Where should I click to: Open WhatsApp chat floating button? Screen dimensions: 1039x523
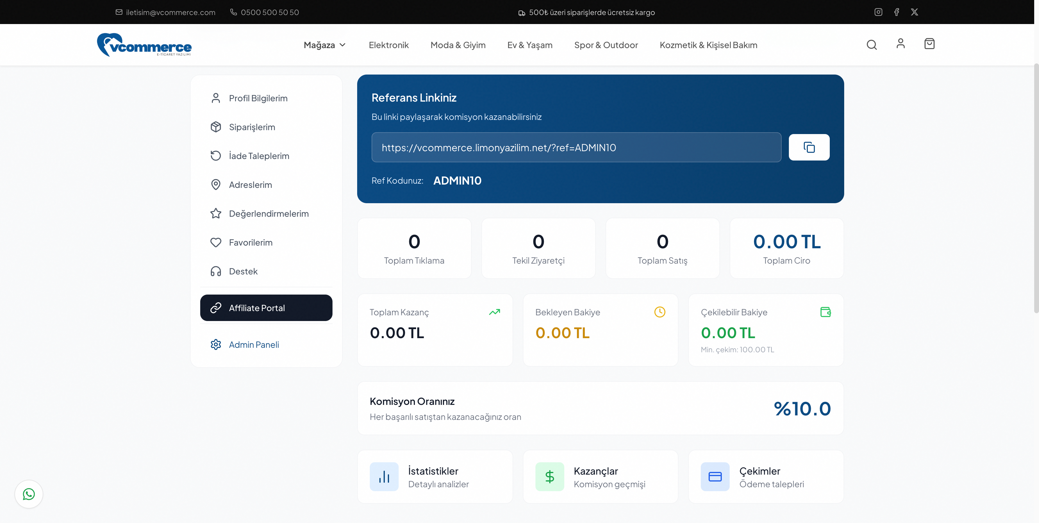29,494
